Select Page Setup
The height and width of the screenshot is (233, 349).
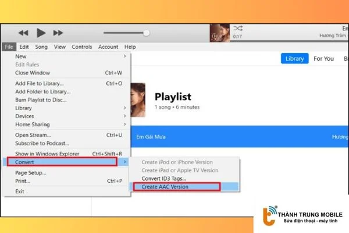(x=66, y=173)
